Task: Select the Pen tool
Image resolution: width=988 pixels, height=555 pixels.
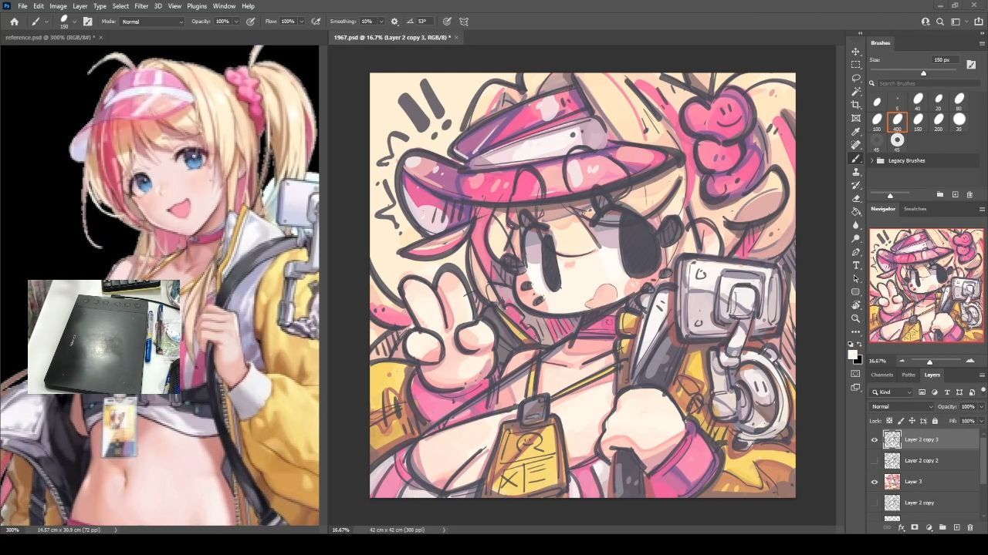Action: (x=855, y=252)
